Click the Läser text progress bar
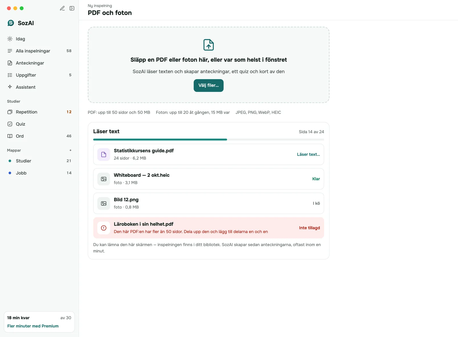Screen dimensions: 458x337 coord(209,140)
